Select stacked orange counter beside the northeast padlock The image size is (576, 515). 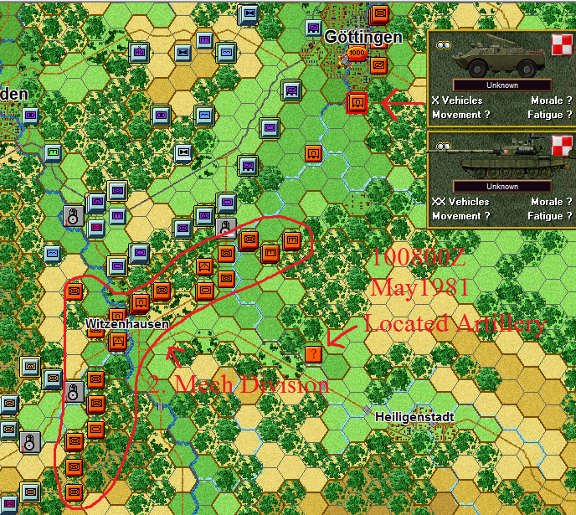(249, 240)
